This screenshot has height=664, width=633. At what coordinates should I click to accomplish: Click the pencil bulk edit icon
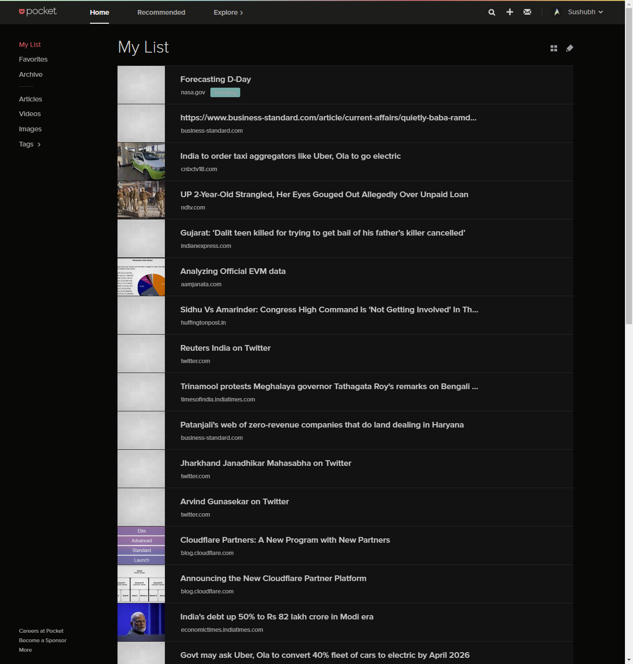(570, 48)
